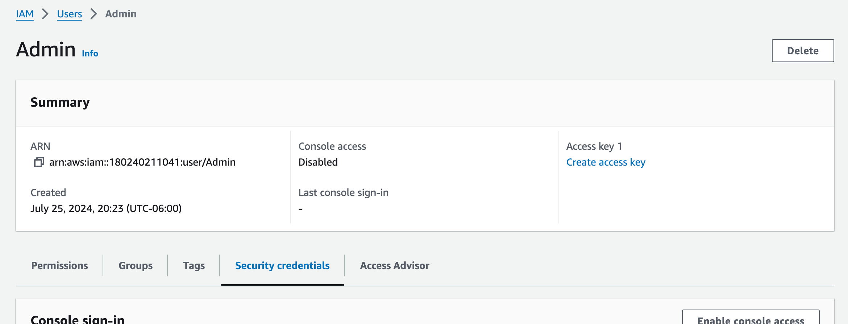Select the Console access Disabled value
Screen dimensions: 848x324
click(x=318, y=162)
